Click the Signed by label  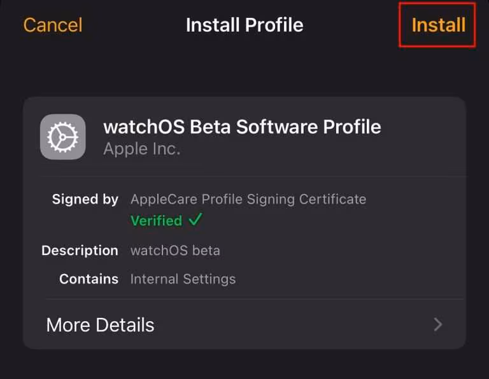click(x=85, y=199)
